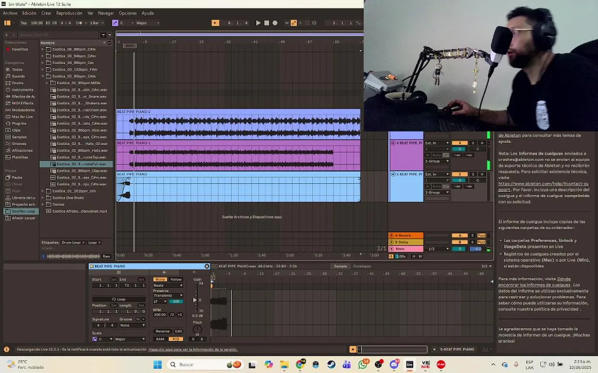
Task: Select Plug-Ins category in the browser
Action: click(19, 123)
